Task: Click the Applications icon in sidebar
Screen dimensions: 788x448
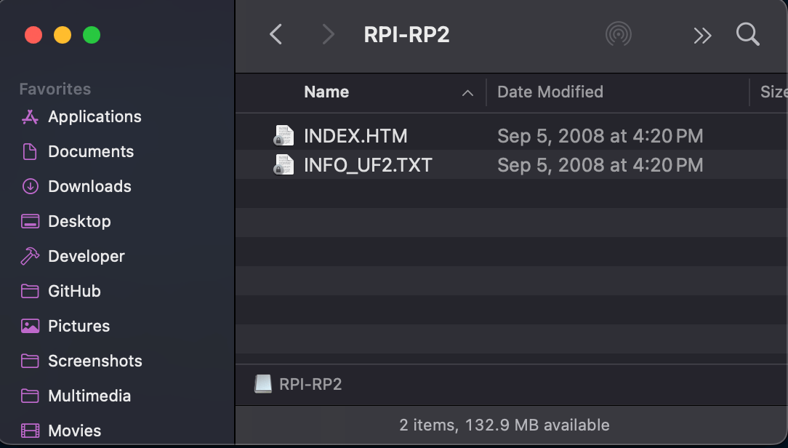Action: click(x=30, y=117)
